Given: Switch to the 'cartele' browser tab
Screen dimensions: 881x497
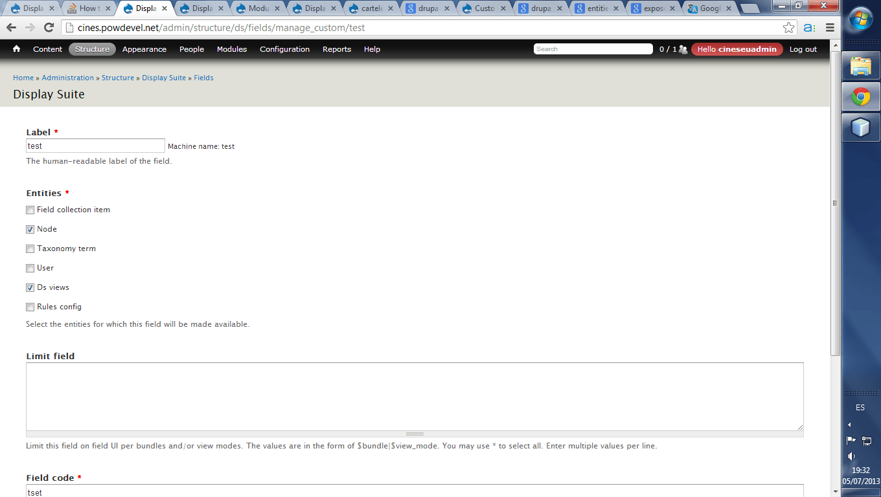Looking at the screenshot, I should click(371, 8).
